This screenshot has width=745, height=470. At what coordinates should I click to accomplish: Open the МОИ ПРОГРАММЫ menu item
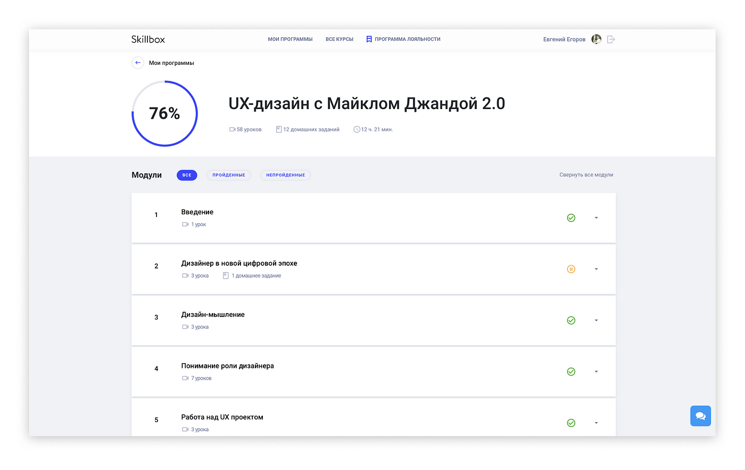click(x=290, y=39)
